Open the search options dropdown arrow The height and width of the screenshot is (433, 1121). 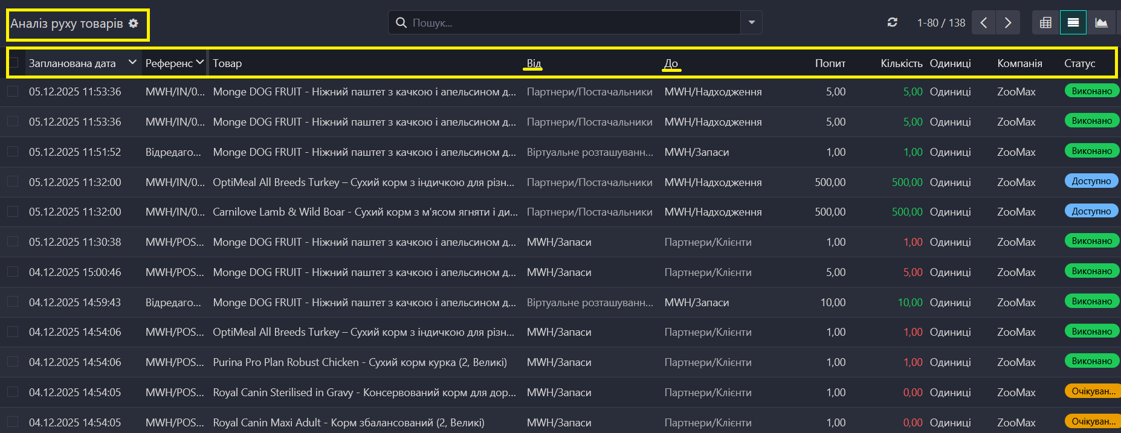coord(751,23)
